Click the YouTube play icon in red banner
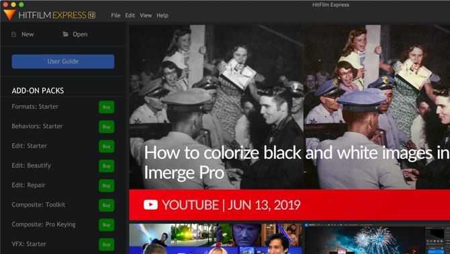The height and width of the screenshot is (254, 450). coord(150,205)
